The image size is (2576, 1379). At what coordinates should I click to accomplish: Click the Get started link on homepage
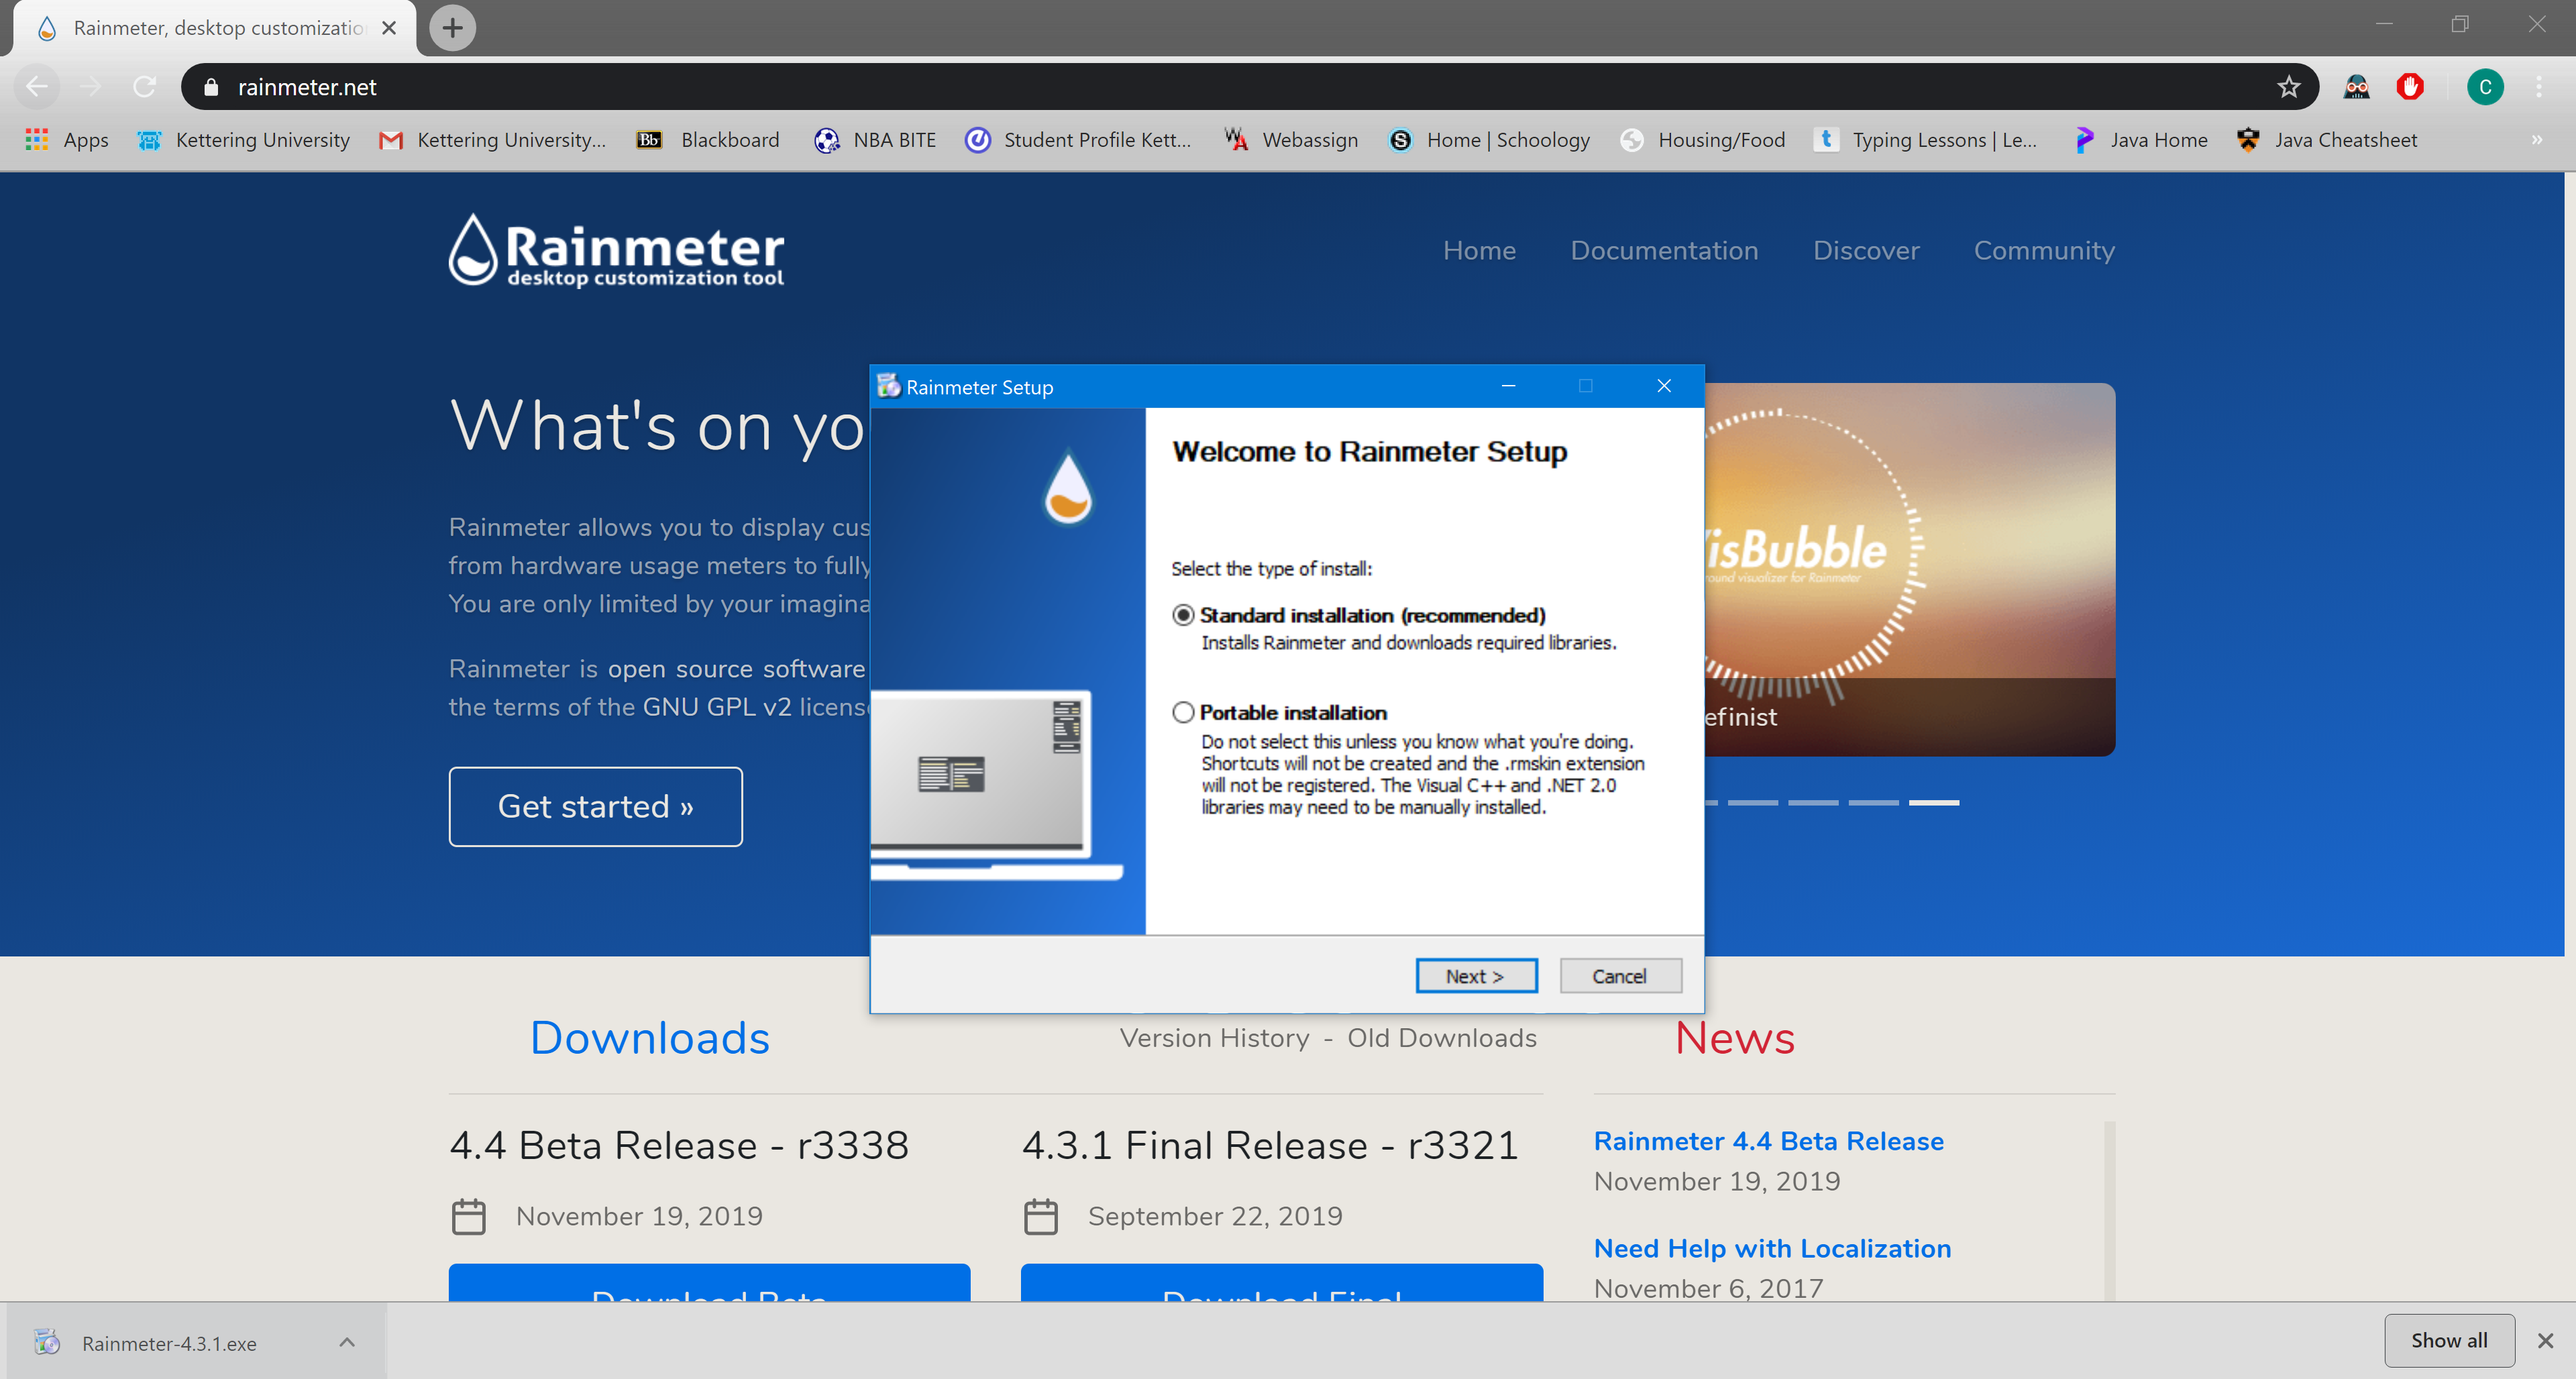594,806
